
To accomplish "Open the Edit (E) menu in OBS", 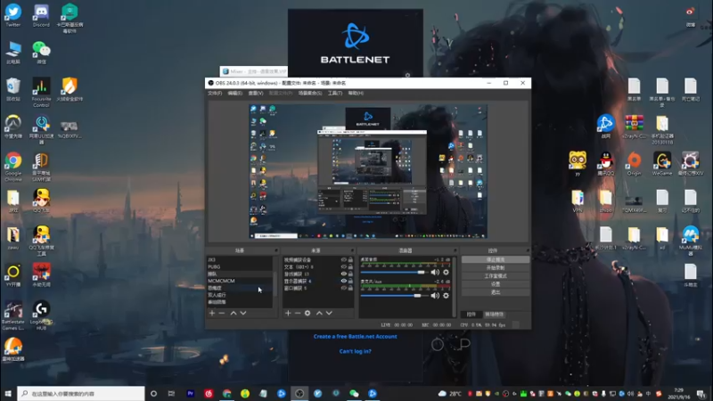I will pos(235,94).
